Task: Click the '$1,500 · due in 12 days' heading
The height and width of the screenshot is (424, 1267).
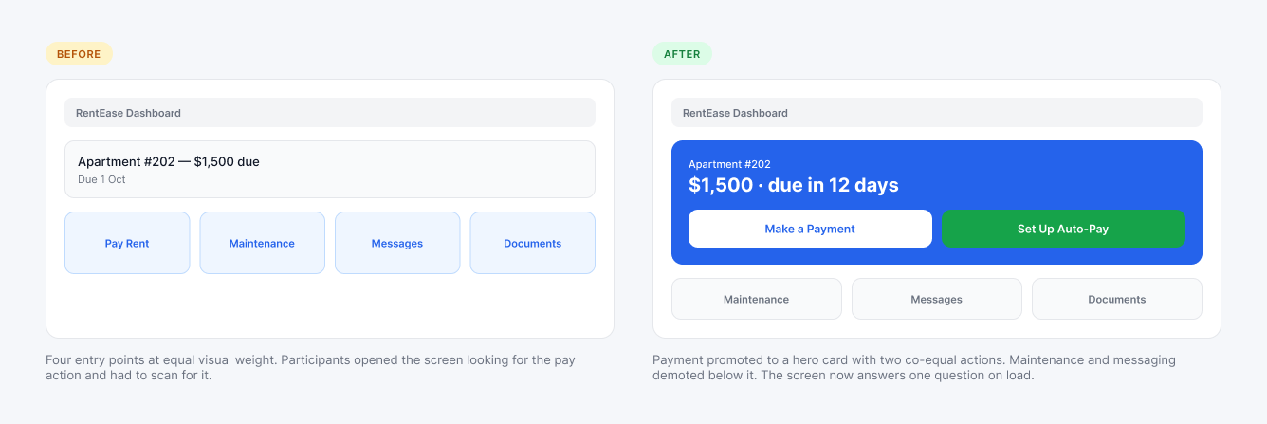Action: [x=793, y=185]
